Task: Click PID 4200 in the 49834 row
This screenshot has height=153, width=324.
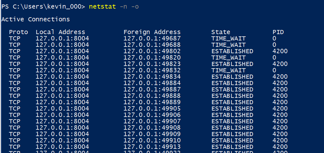Action: click(x=280, y=77)
